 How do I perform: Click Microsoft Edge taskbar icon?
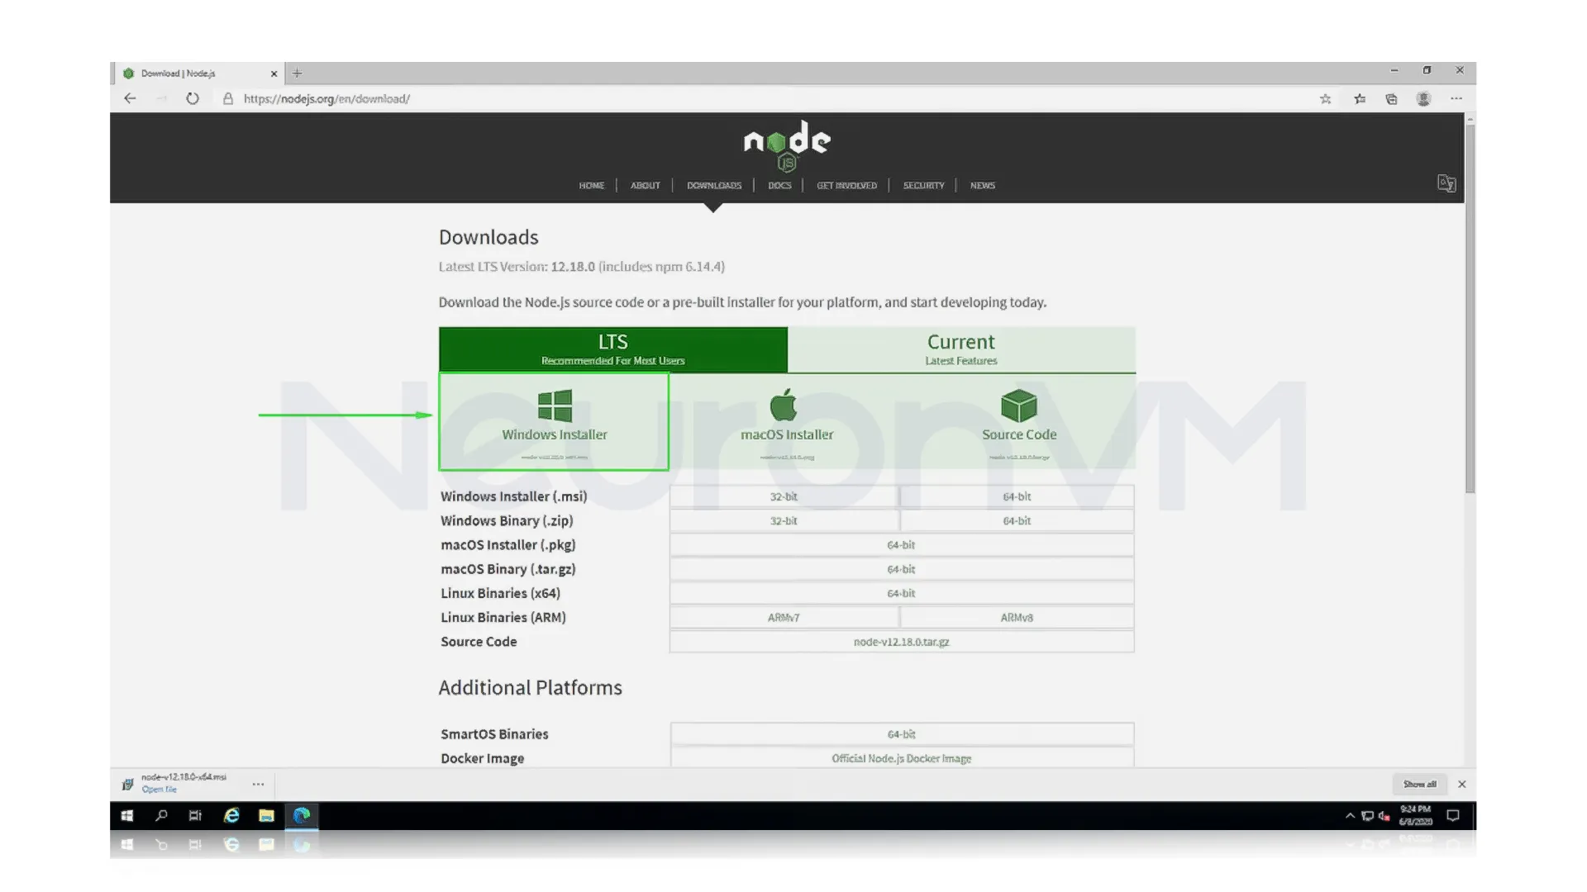tap(302, 816)
